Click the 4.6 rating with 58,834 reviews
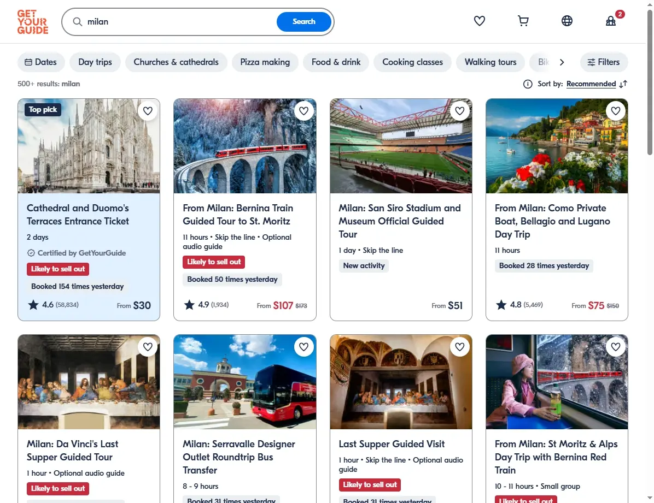 tap(53, 305)
